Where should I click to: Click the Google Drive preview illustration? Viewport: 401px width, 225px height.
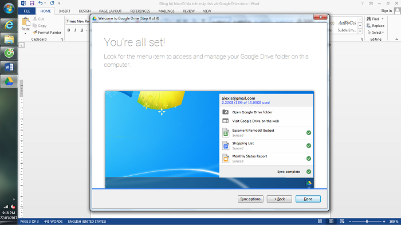[x=210, y=140]
